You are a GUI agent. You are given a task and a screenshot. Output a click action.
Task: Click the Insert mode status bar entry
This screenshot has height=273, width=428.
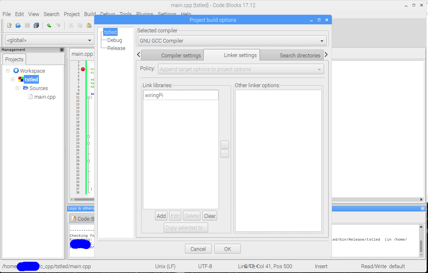point(321,266)
